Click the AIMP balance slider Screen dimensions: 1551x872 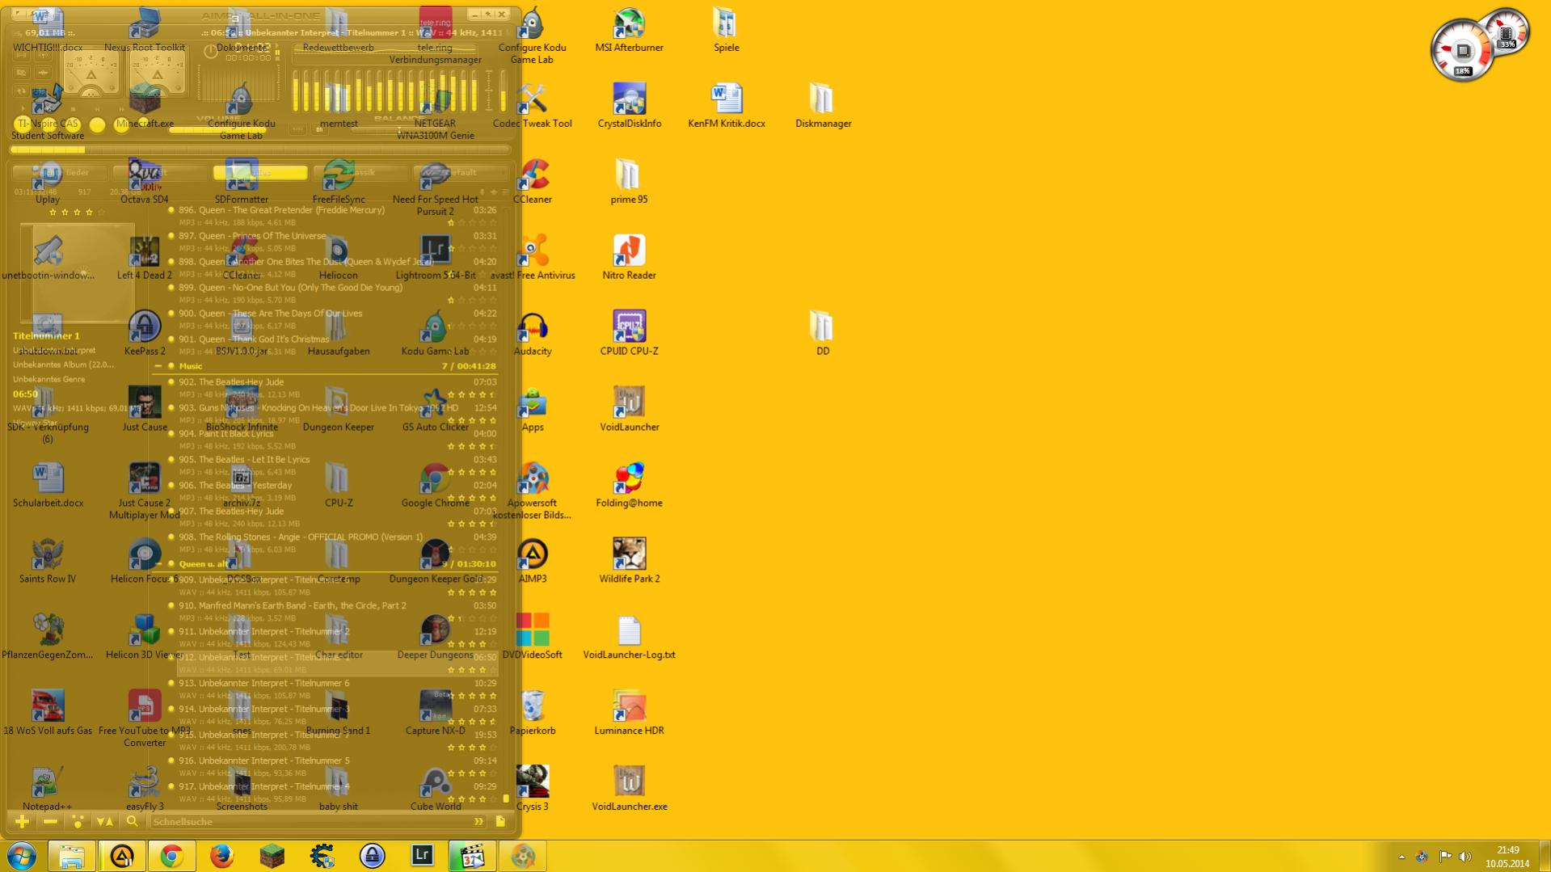coord(399,129)
